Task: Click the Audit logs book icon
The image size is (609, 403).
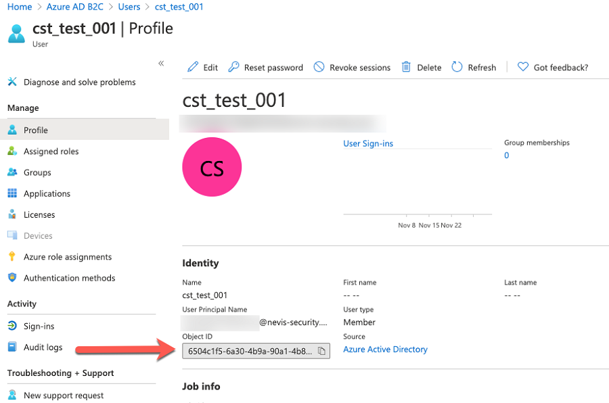Action: (x=12, y=347)
